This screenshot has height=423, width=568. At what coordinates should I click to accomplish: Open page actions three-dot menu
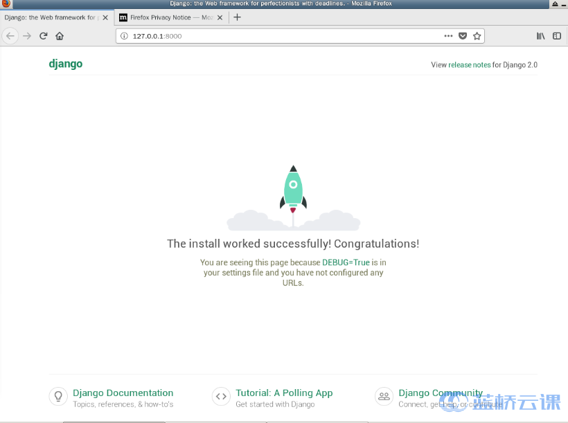click(448, 36)
